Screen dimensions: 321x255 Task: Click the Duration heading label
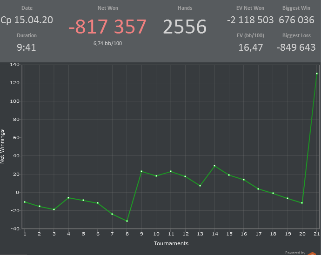[x=27, y=35]
